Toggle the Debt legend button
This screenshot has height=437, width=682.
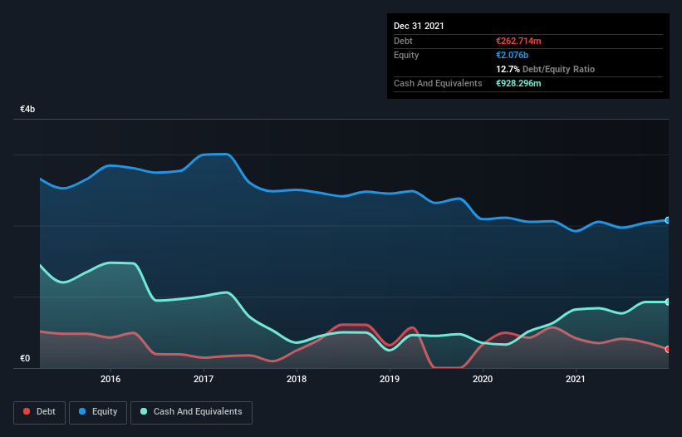point(40,412)
